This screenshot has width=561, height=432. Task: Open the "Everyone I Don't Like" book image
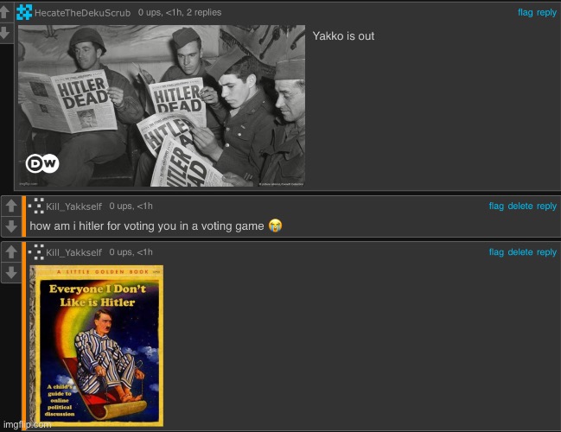(x=96, y=346)
